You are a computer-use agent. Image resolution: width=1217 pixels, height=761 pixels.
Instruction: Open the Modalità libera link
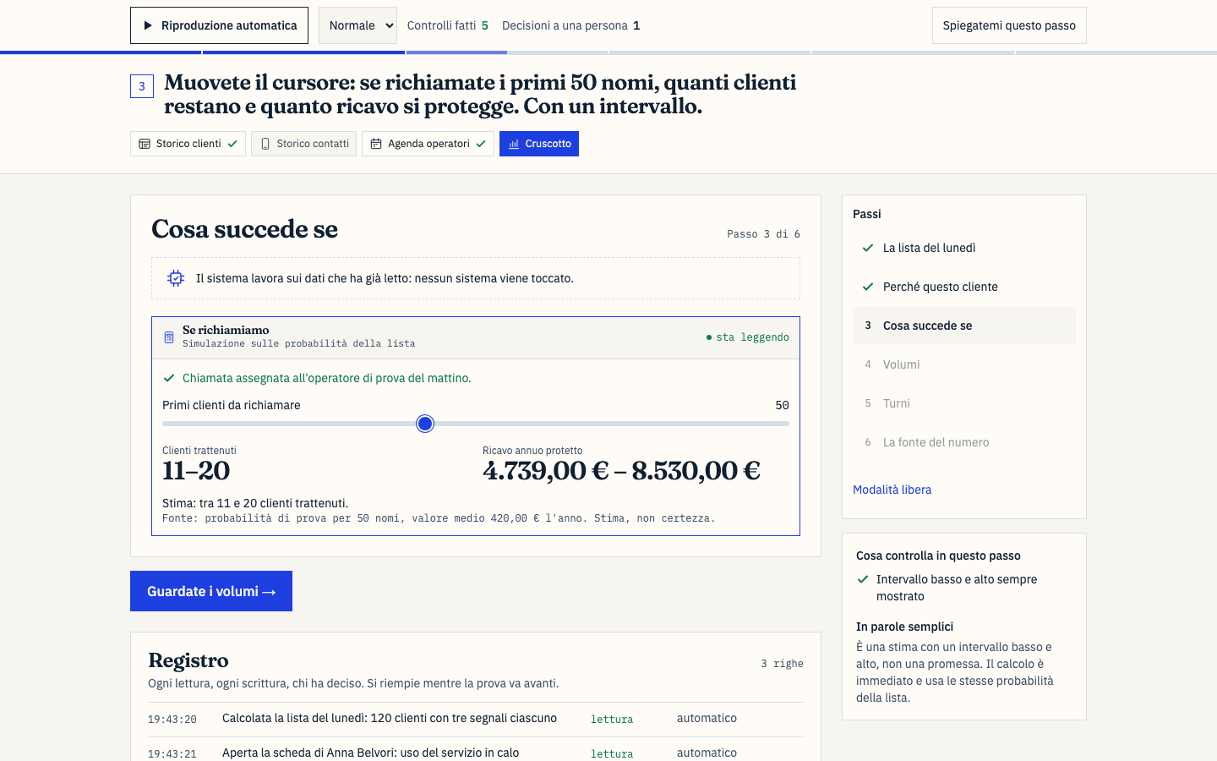click(892, 490)
